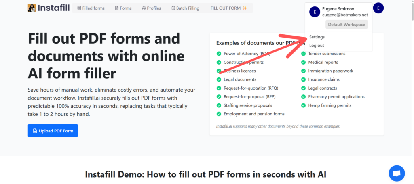This screenshot has width=414, height=184.
Task: Select FILL OUT FORM in the navbar
Action: click(229, 8)
